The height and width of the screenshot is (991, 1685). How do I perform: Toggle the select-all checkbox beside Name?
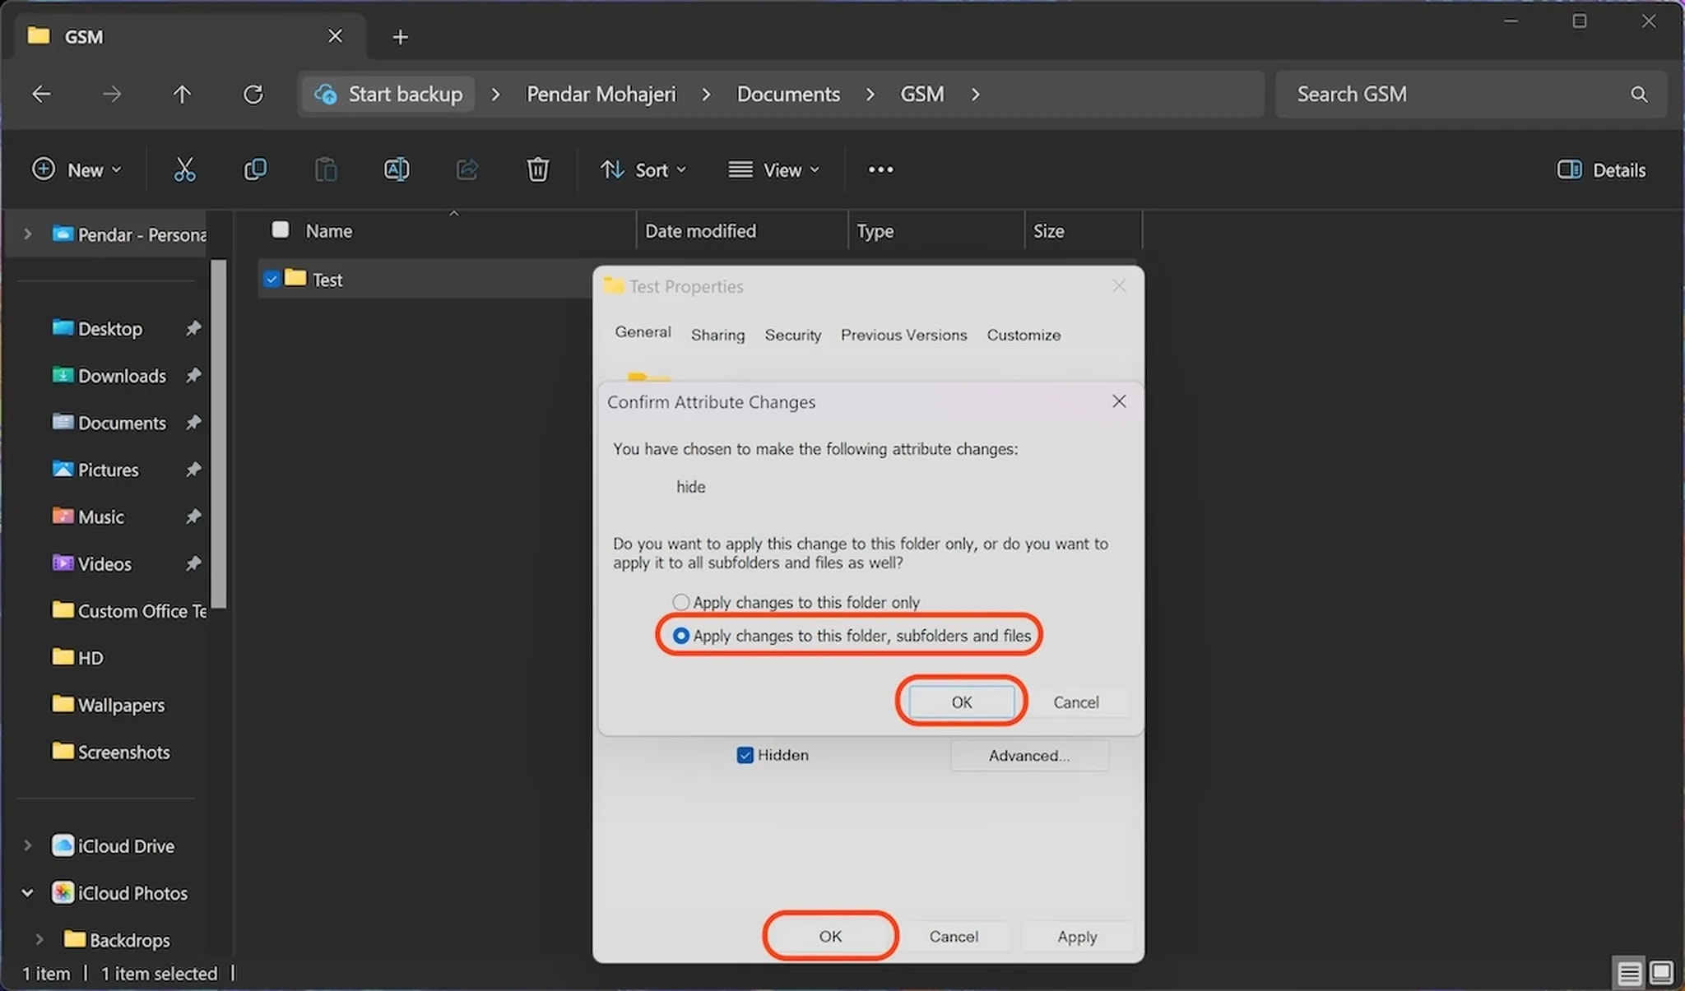tap(281, 230)
